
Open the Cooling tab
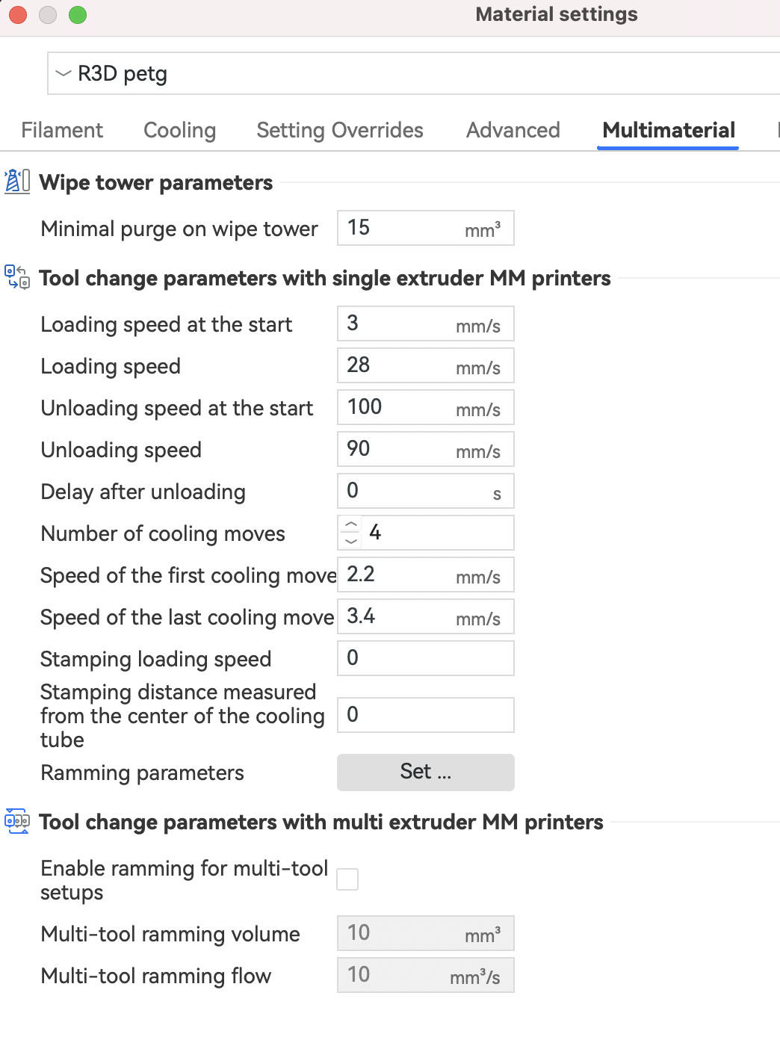179,130
